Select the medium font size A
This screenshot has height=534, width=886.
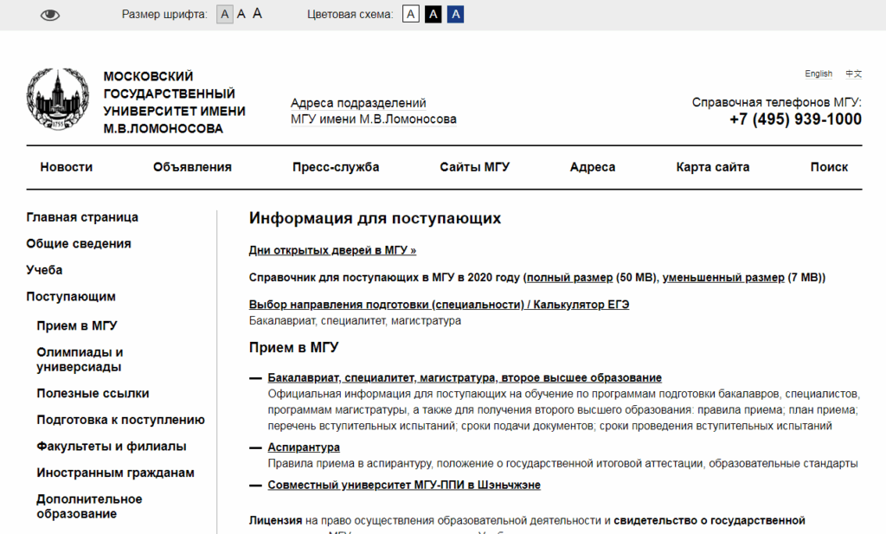(x=241, y=14)
